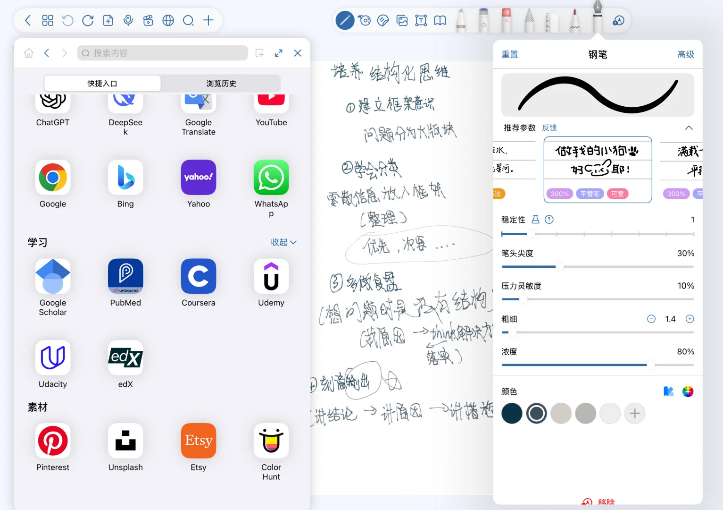Screen dimensions: 723x510
Task: Collapse the 学习 section with 收起
Action: (x=283, y=242)
